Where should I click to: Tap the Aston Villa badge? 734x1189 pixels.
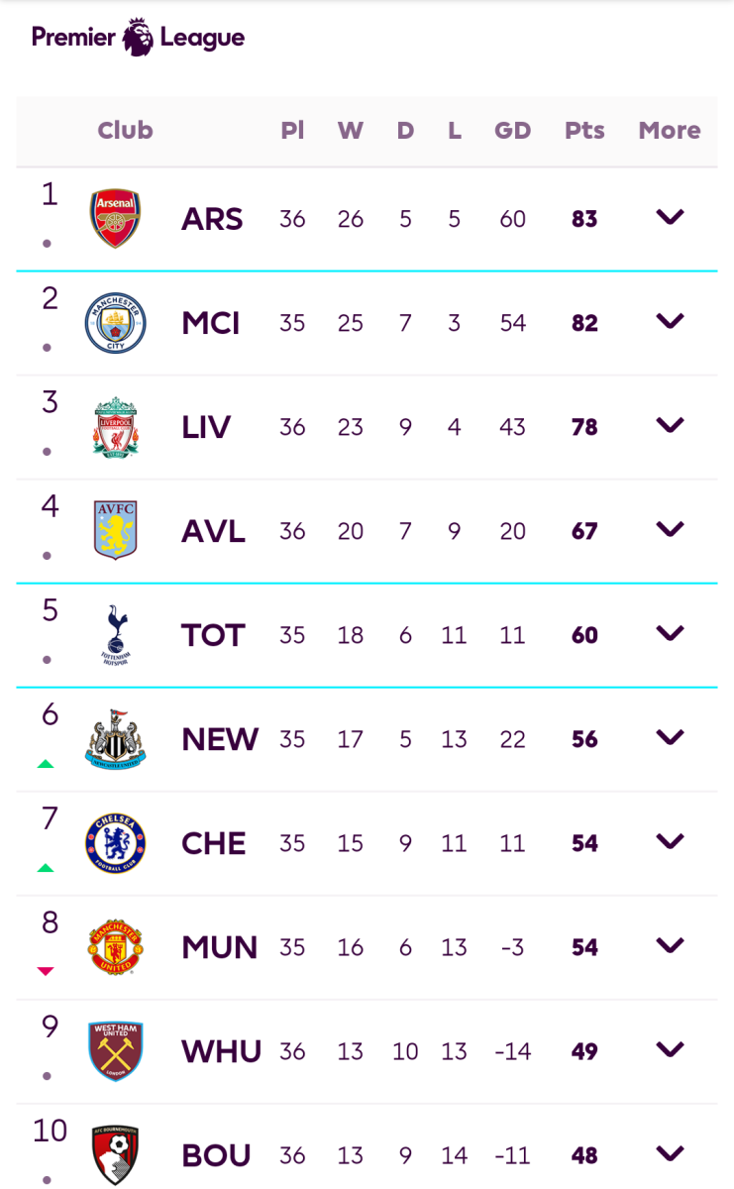click(x=116, y=531)
